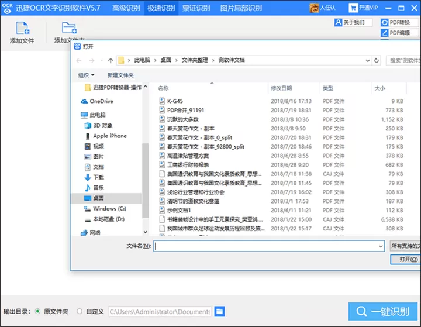Go up one folder level arrow
The image size is (421, 327).
click(111, 61)
